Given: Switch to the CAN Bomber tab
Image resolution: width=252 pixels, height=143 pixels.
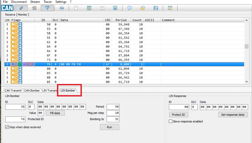Looking at the screenshot, I should point(32,90).
